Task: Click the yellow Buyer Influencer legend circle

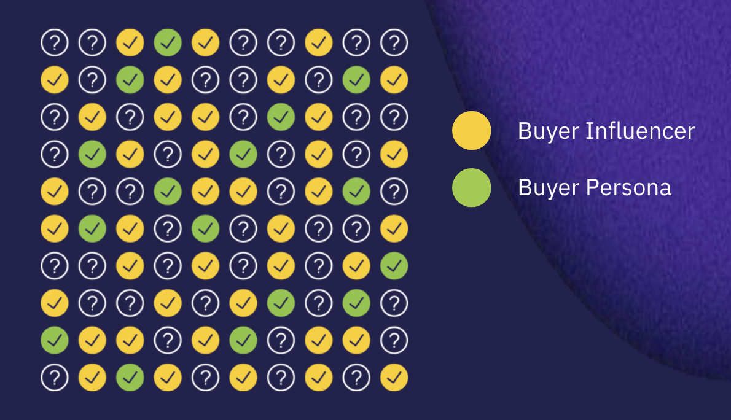Action: coord(471,131)
